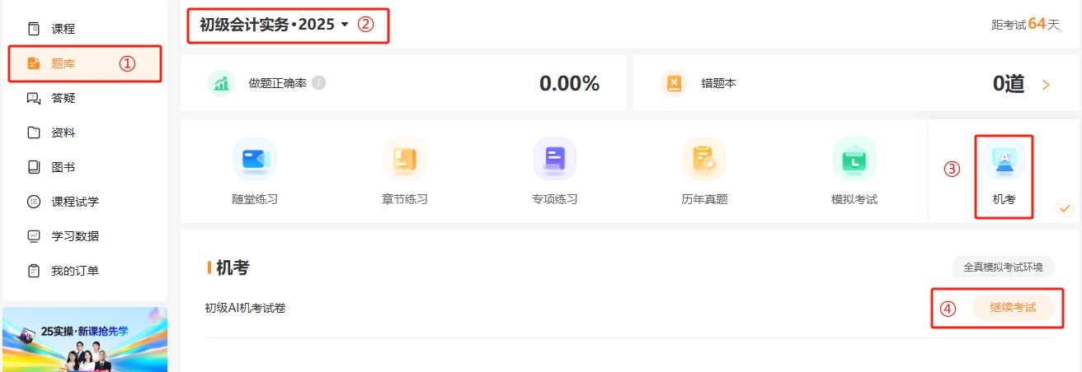This screenshot has width=1082, height=372.
Task: Click the info icon beside 做题正确率
Action: 319,83
